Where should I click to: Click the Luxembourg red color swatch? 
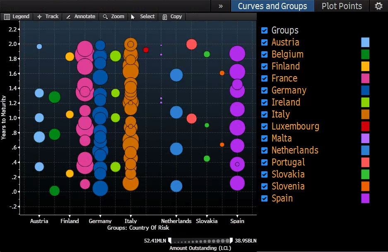365,126
